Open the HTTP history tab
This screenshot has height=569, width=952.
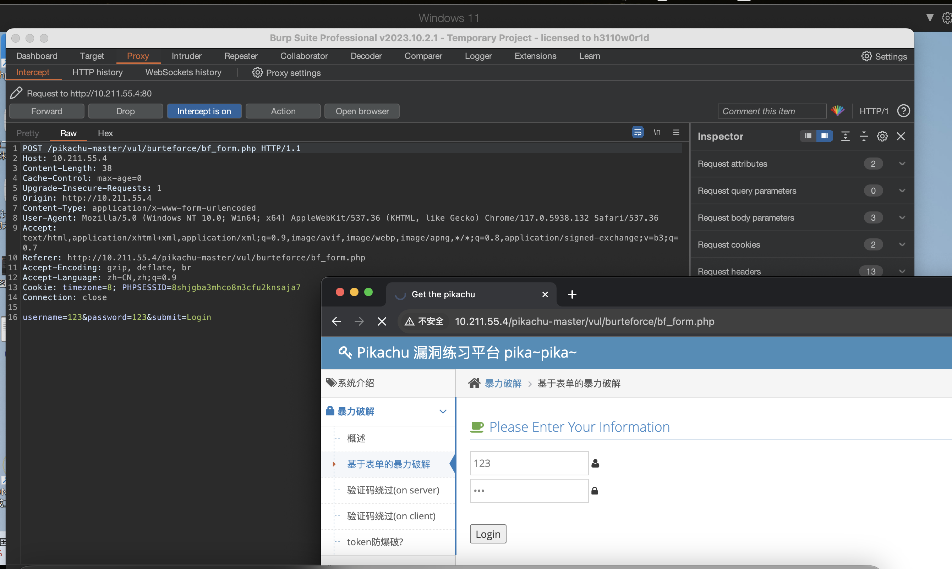coord(97,72)
